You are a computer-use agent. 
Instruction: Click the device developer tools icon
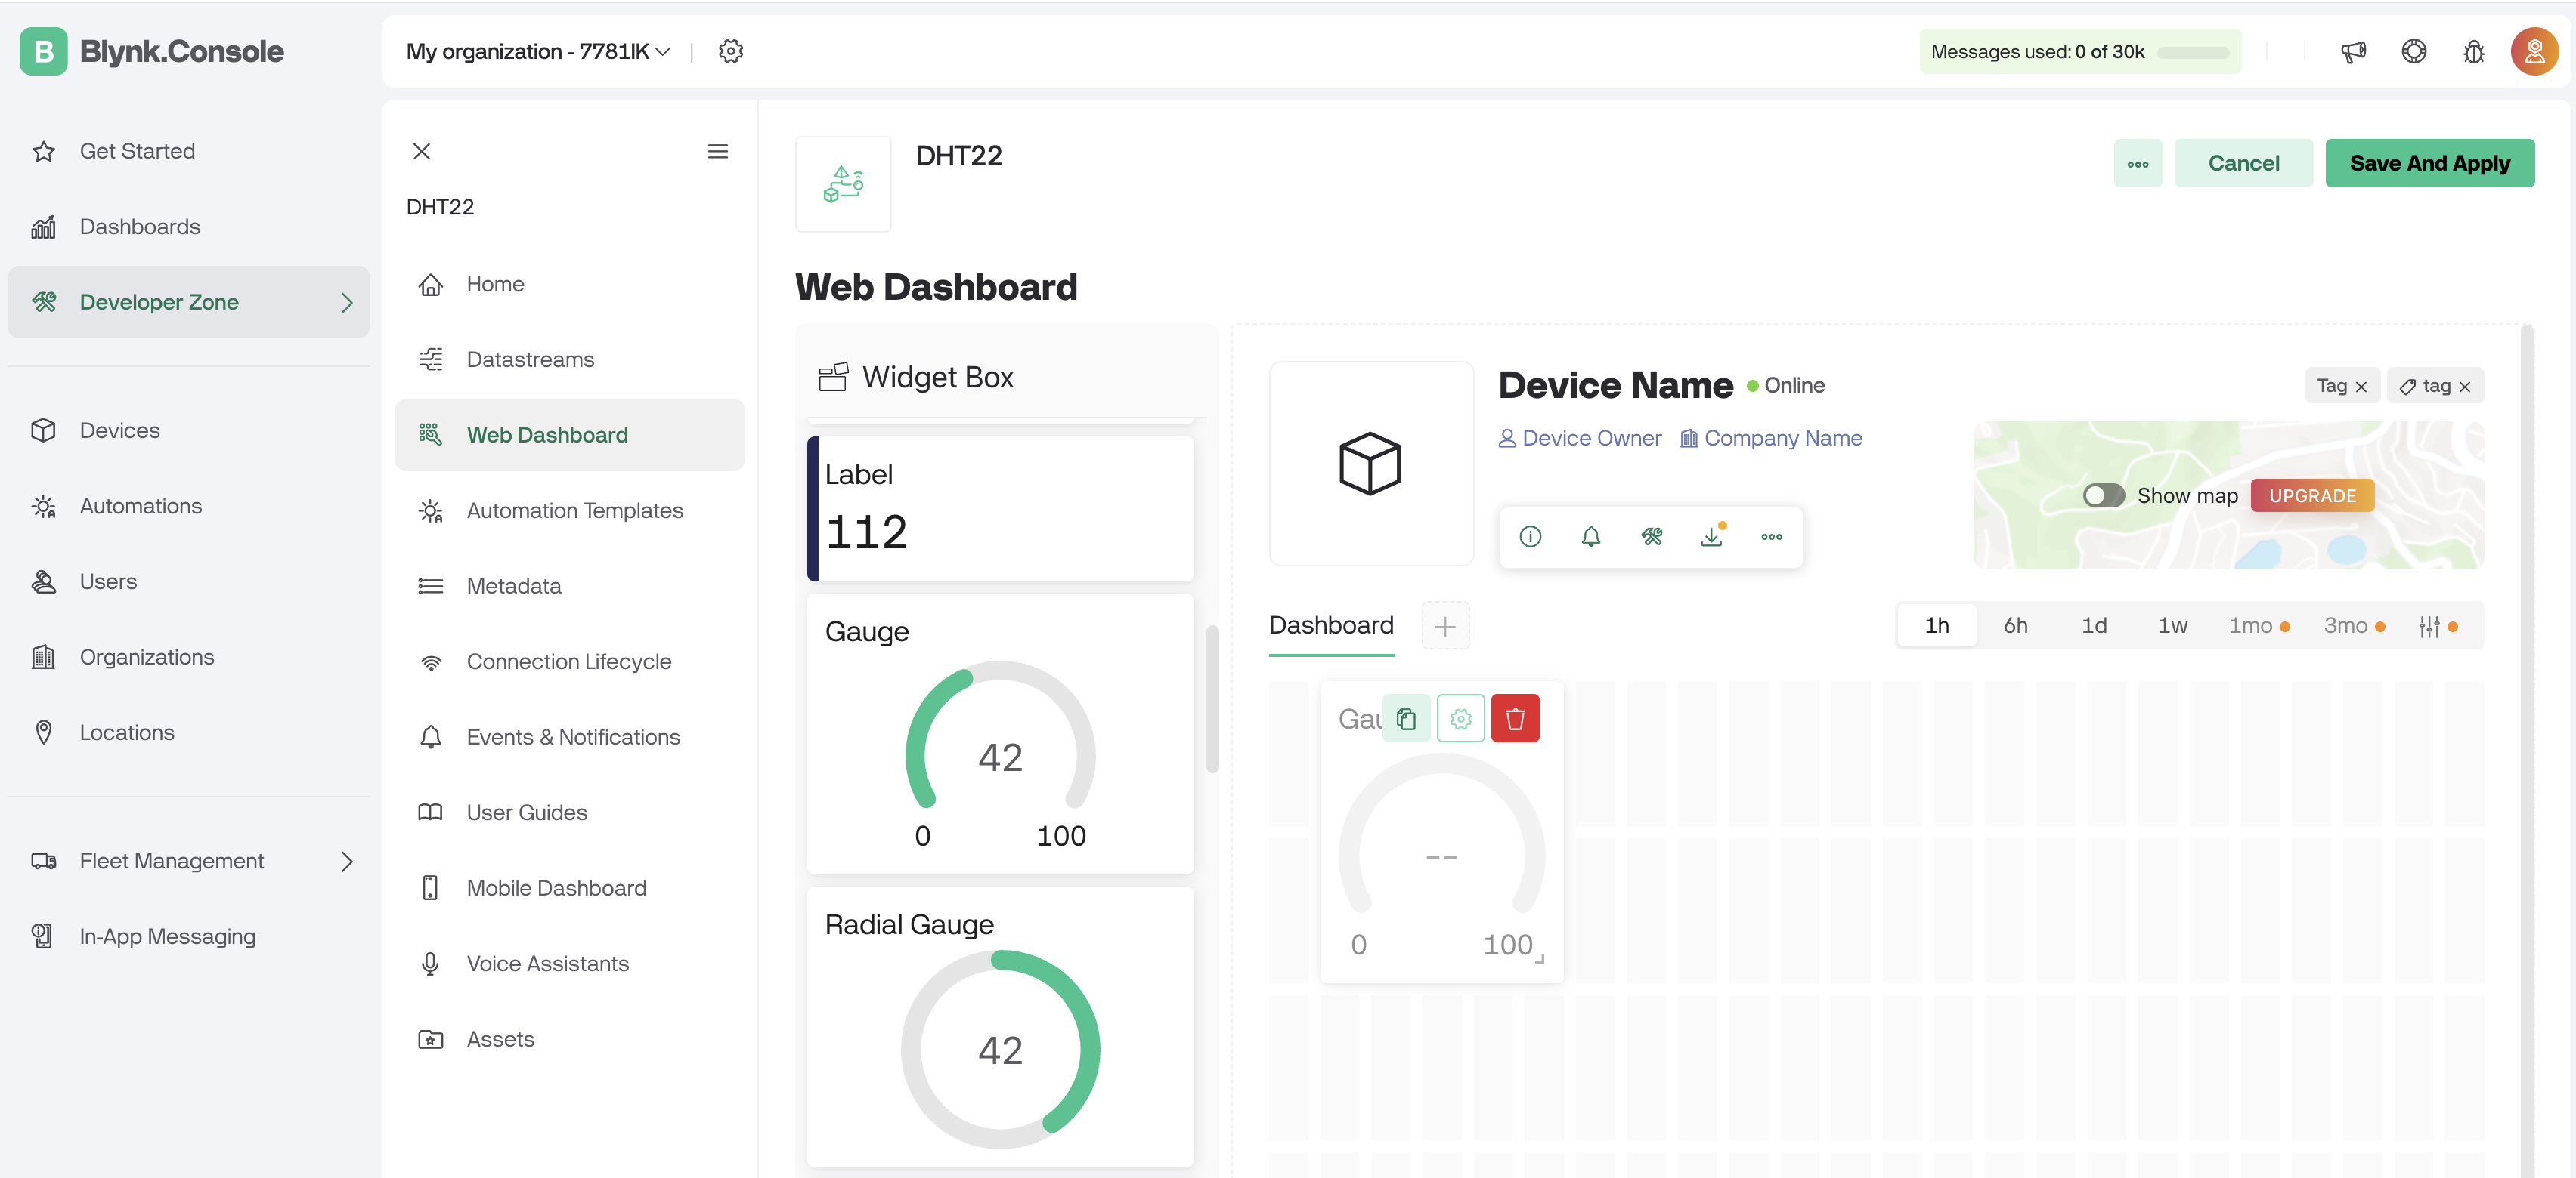(1652, 537)
